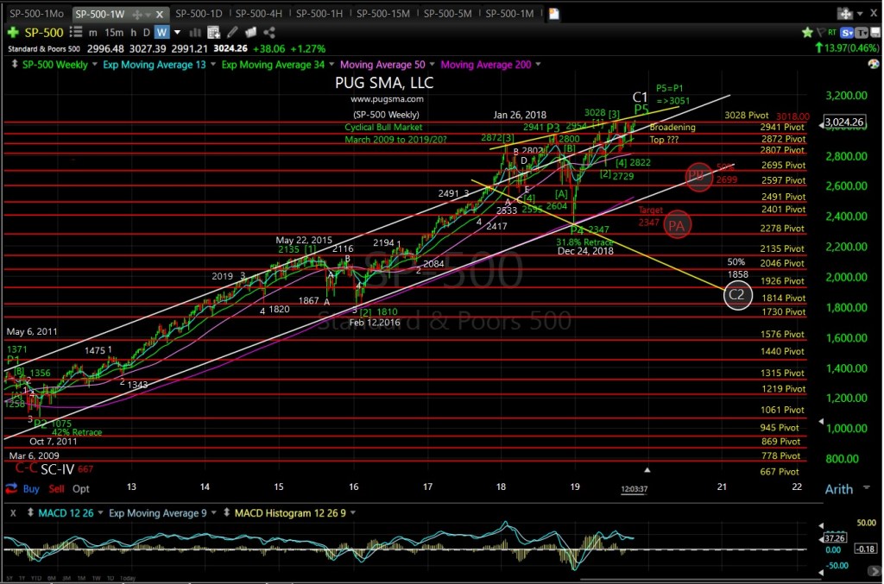
Task: Click the C2 circle annotation
Action: tap(737, 295)
